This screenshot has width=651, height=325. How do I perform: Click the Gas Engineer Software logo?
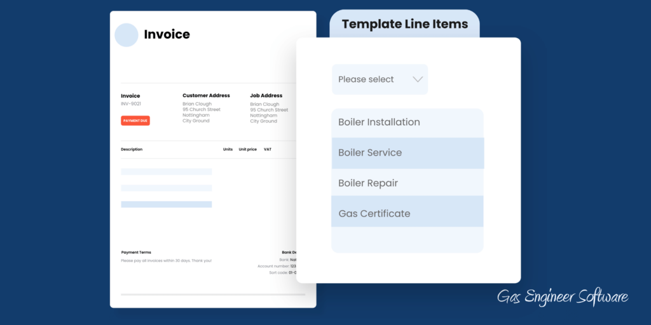(x=563, y=296)
